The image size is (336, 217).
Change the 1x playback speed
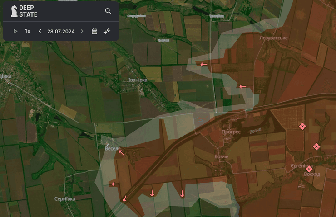coord(28,31)
